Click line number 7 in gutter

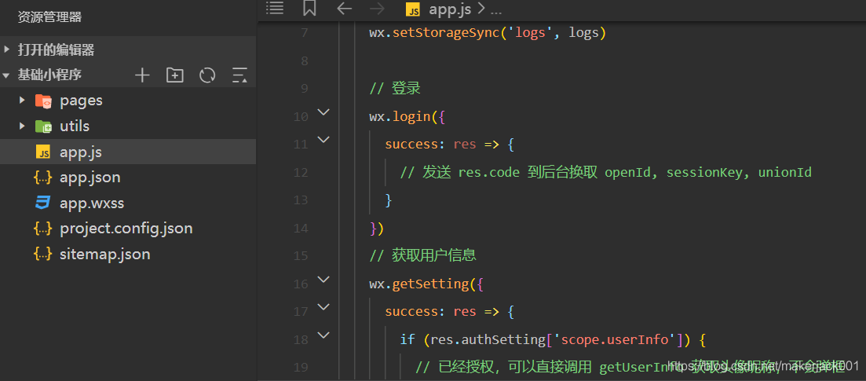click(305, 33)
